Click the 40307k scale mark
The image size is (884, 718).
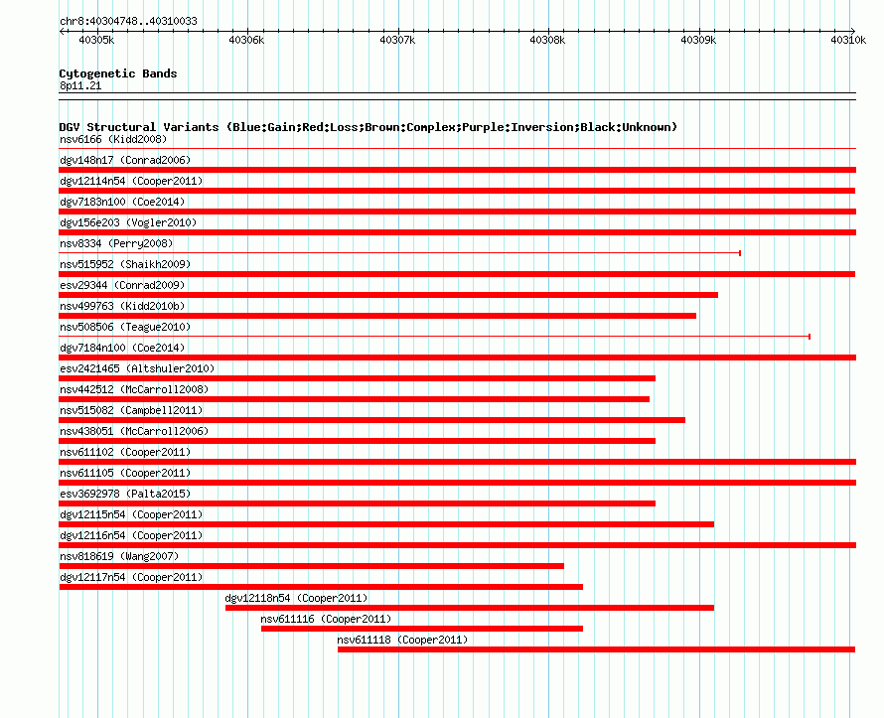(397, 40)
